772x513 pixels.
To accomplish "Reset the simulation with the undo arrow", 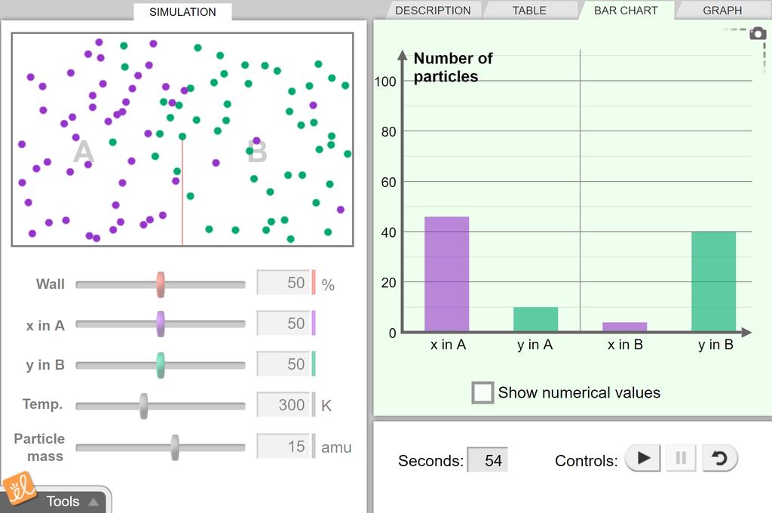I will (719, 458).
